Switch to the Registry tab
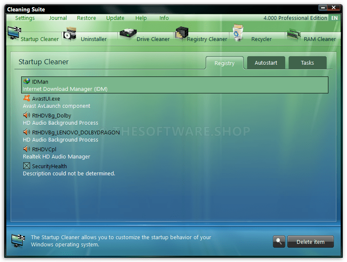Image resolution: width=347 pixels, height=262 pixels. click(x=224, y=63)
